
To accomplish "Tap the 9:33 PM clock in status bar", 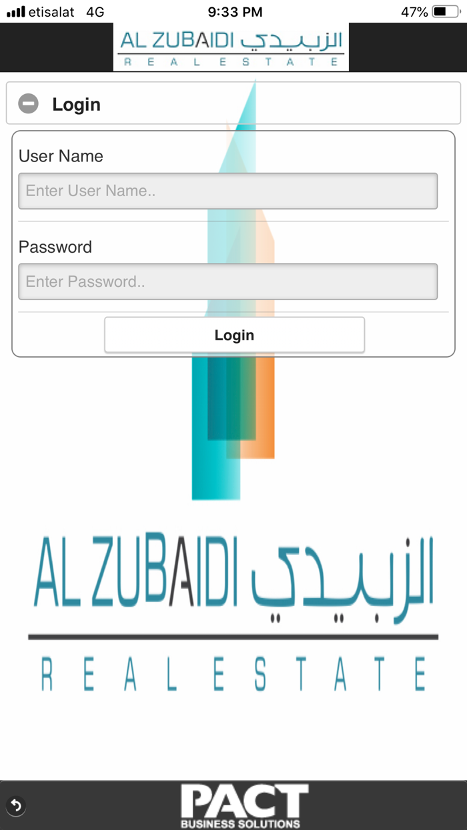I will 233,11.
